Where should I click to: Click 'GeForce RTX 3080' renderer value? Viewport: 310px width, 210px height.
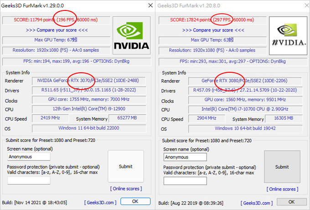[245, 80]
